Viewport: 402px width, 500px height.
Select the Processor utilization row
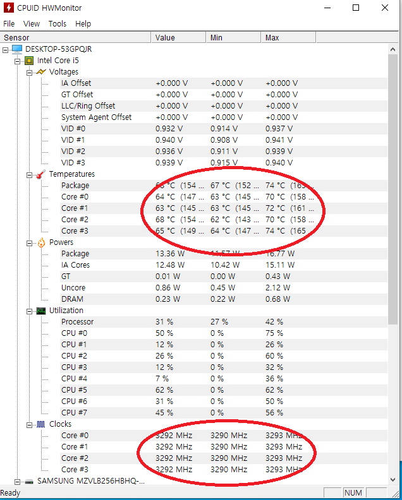click(224, 322)
